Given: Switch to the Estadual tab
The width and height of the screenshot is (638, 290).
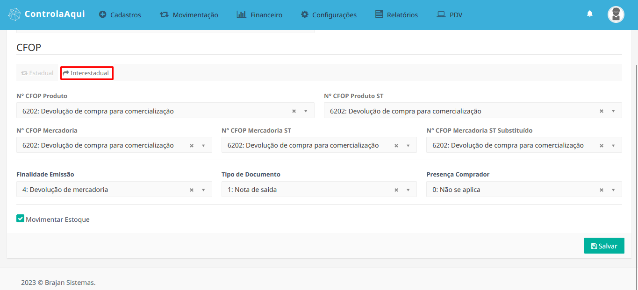Looking at the screenshot, I should coord(37,73).
